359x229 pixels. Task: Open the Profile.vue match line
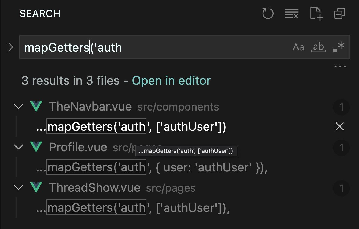152,167
